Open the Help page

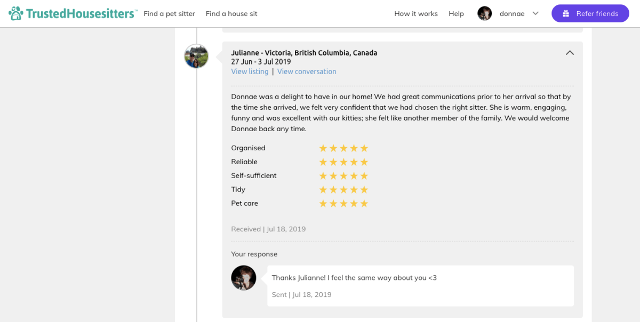(456, 14)
